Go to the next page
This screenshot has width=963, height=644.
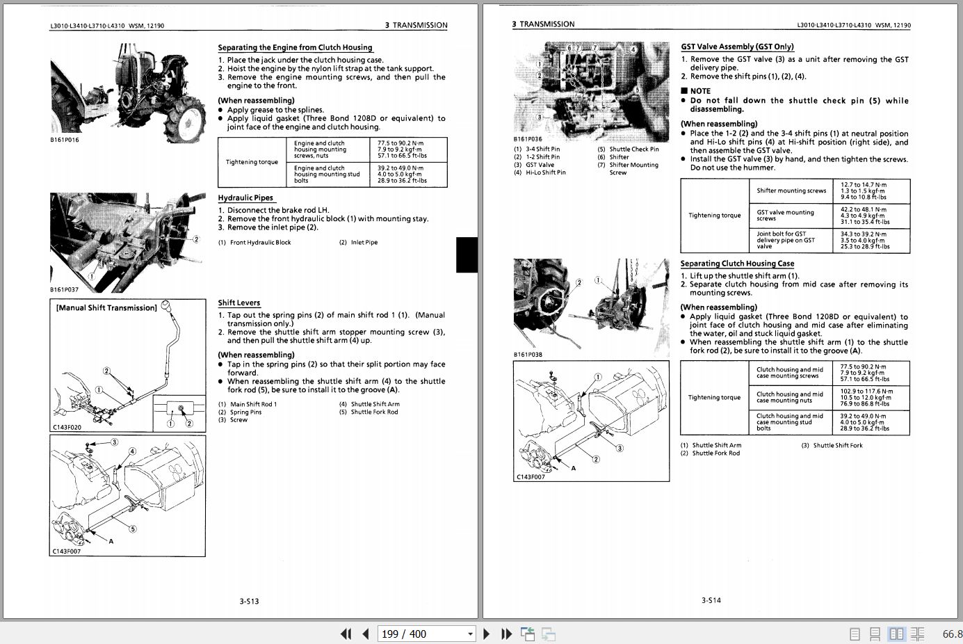click(x=487, y=634)
